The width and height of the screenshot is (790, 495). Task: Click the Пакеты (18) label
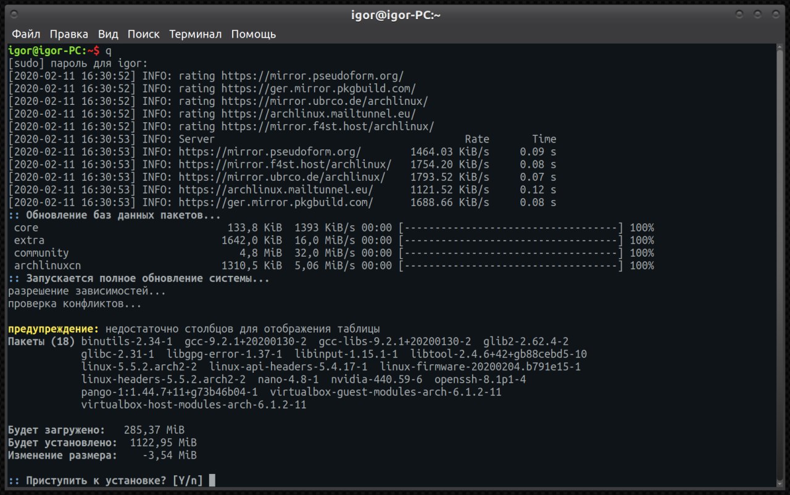point(41,342)
